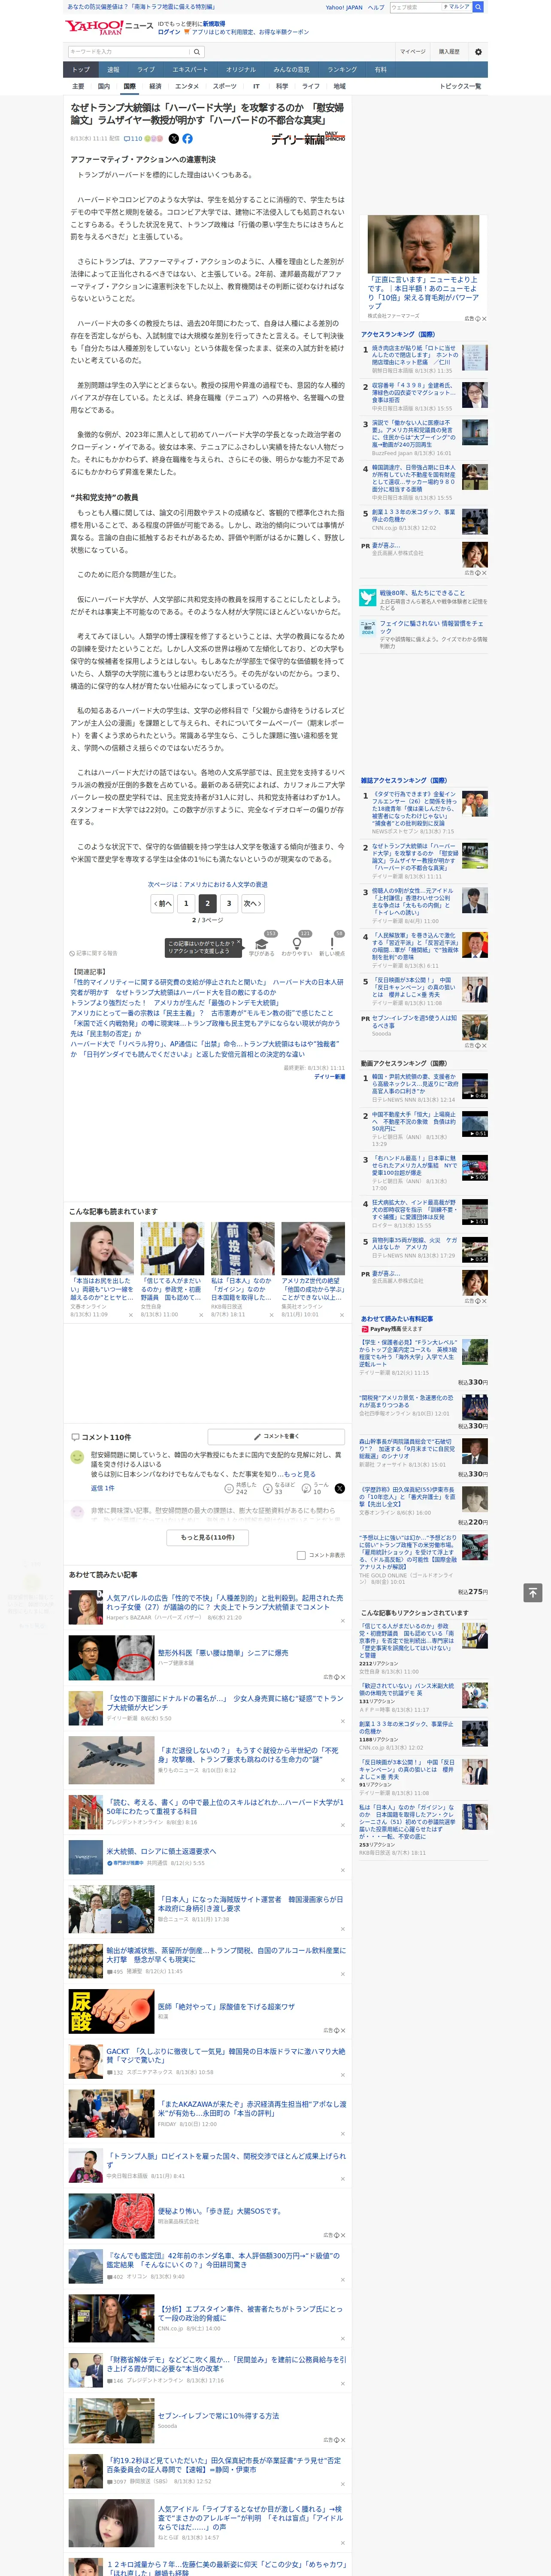Click the 共感した reaction on first comment
This screenshot has width=551, height=2576.
[x=240, y=1488]
